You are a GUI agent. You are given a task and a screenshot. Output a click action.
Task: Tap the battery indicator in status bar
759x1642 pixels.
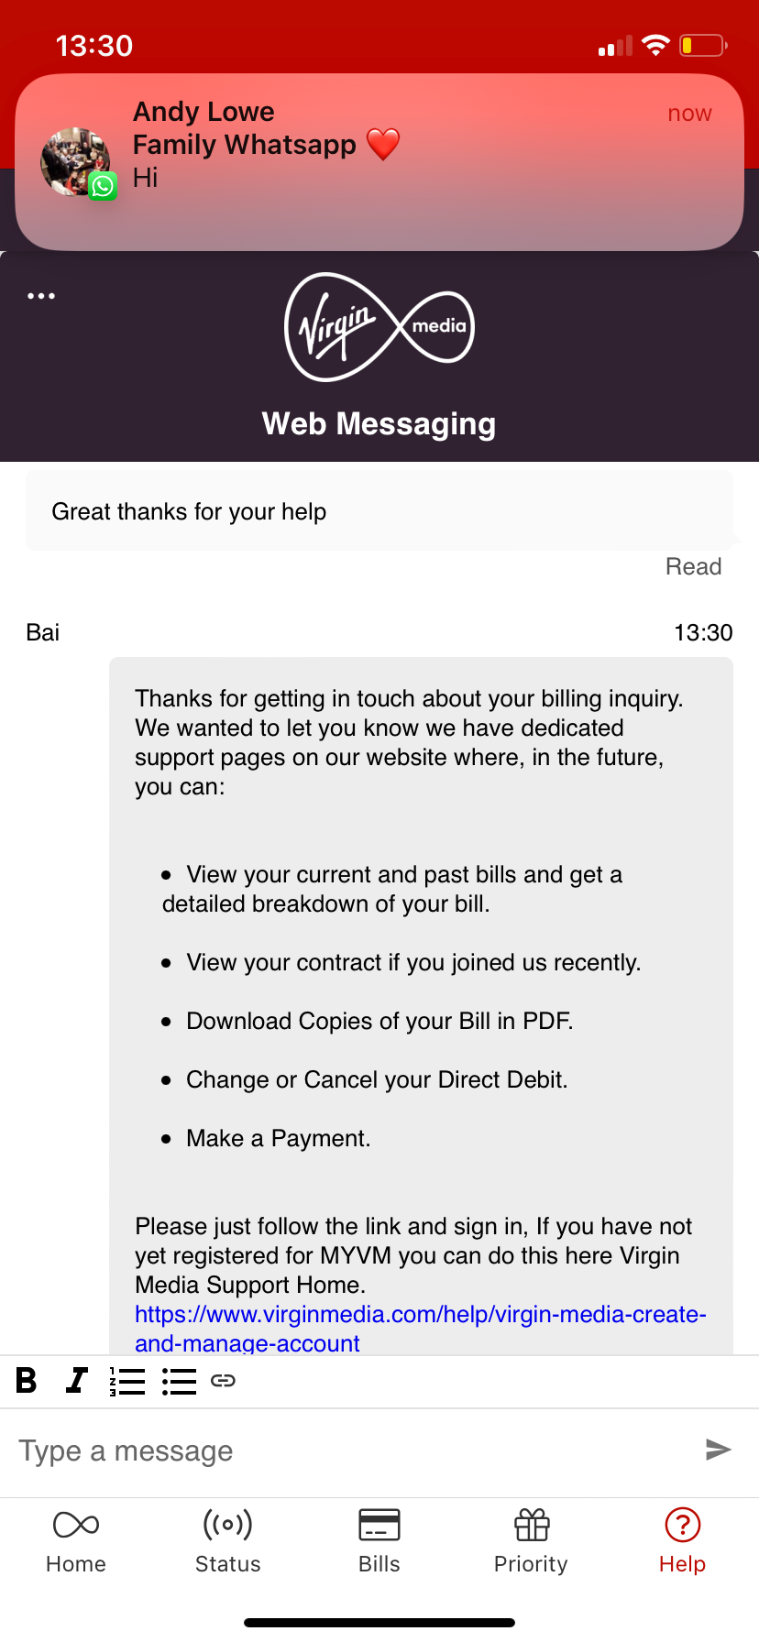coord(703,45)
